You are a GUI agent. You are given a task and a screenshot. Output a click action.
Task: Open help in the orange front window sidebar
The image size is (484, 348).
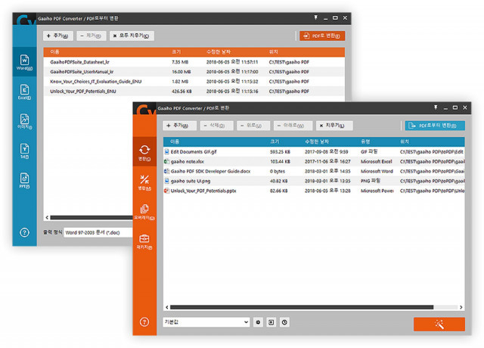[144, 322]
